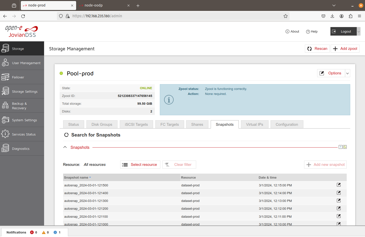
Task: Show error notifications count
Action: [x=34, y=232]
